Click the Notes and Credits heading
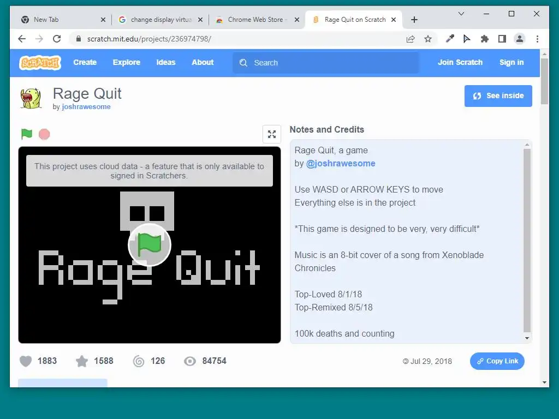Viewport: 559px width, 419px height. tap(326, 129)
